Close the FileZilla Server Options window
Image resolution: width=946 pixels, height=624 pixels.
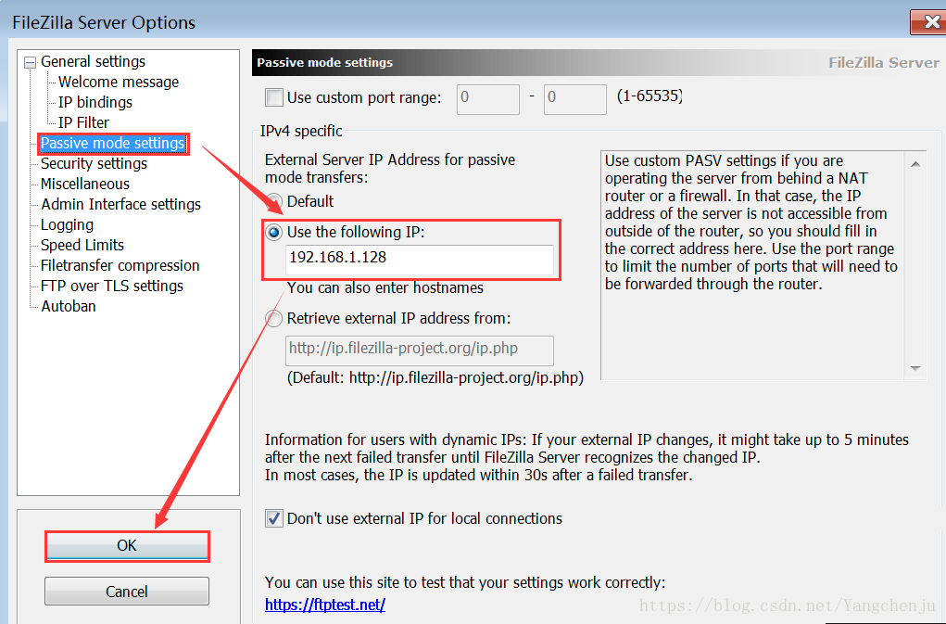(929, 22)
